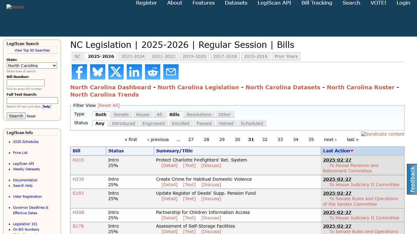This screenshot has height=234, width=417.
Task: Show only Engrossed status bills
Action: (x=154, y=123)
